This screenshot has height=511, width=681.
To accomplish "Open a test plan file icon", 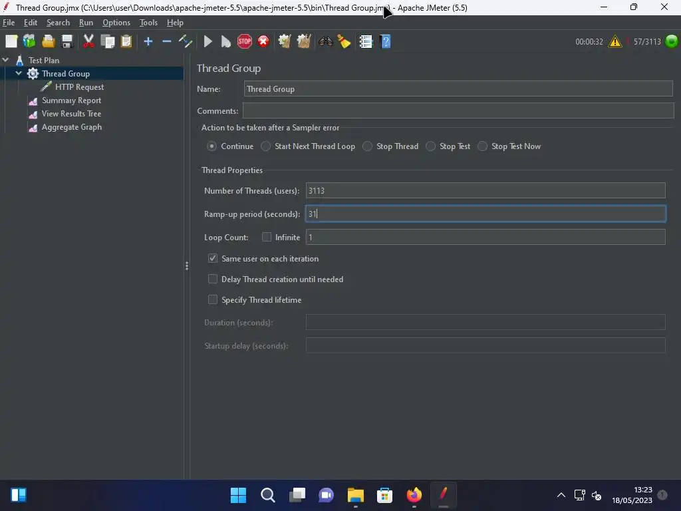I will (x=48, y=41).
